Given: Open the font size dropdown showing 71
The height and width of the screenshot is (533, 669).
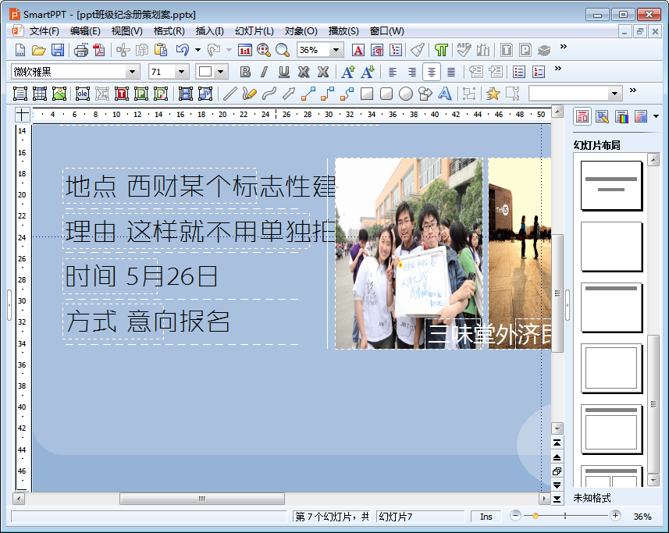Looking at the screenshot, I should click(x=182, y=72).
